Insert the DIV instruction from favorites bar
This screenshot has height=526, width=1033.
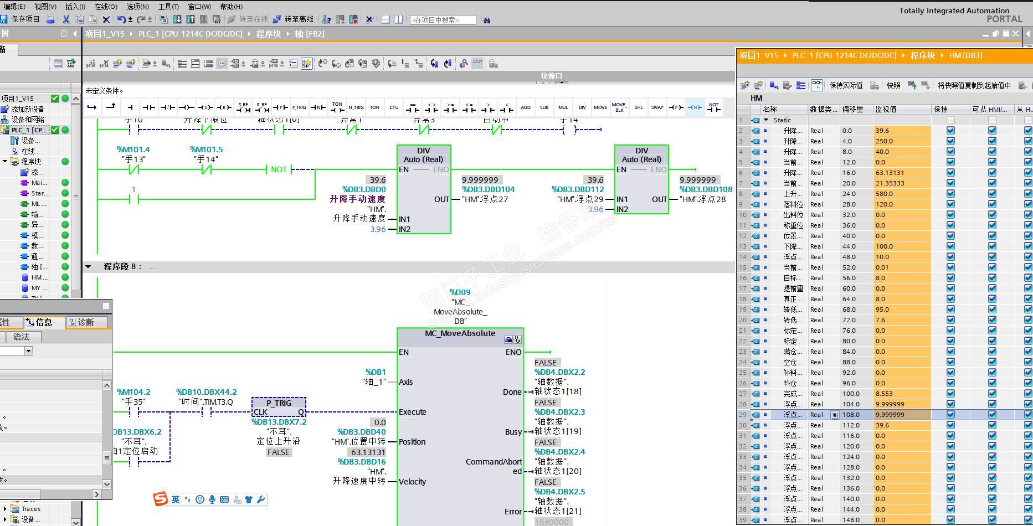coord(582,107)
